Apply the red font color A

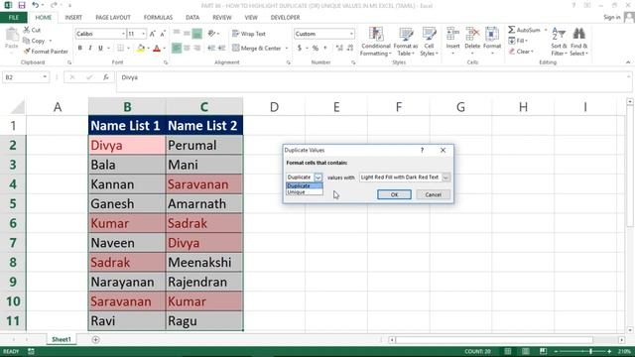pyautogui.click(x=157, y=49)
